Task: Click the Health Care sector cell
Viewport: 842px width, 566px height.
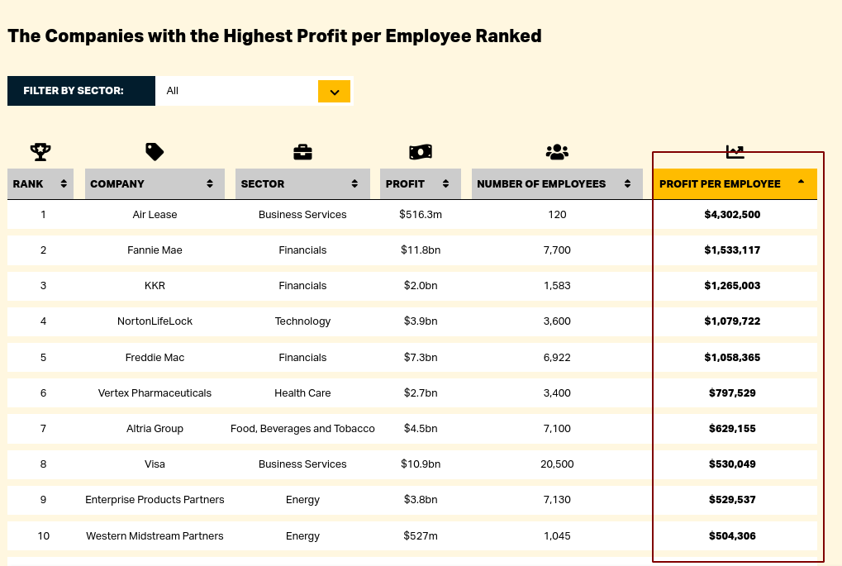Action: click(x=302, y=392)
